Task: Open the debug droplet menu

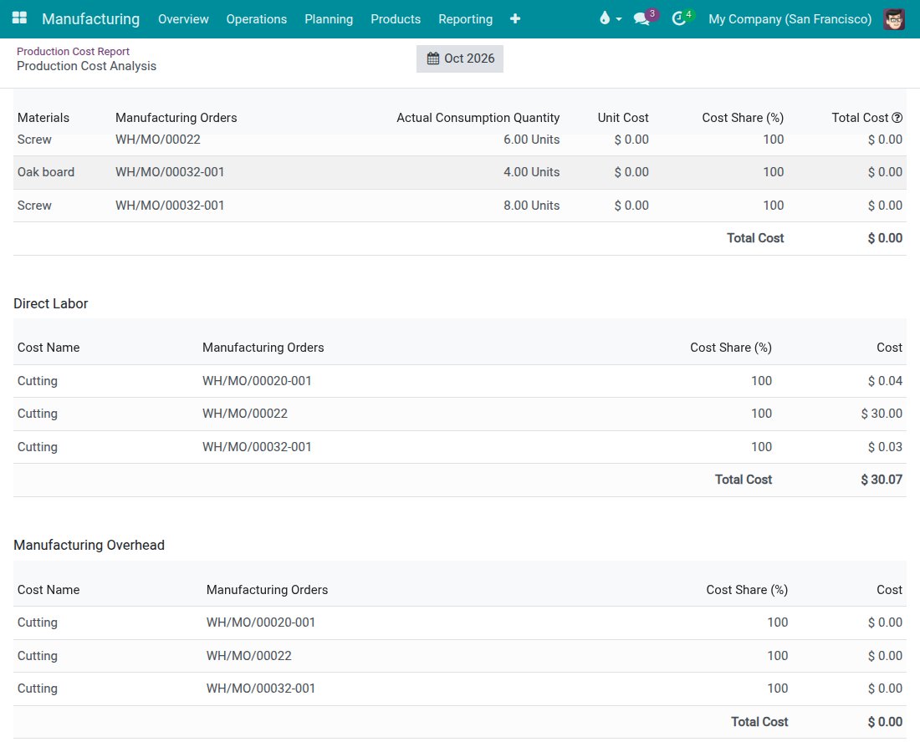Action: pos(610,18)
